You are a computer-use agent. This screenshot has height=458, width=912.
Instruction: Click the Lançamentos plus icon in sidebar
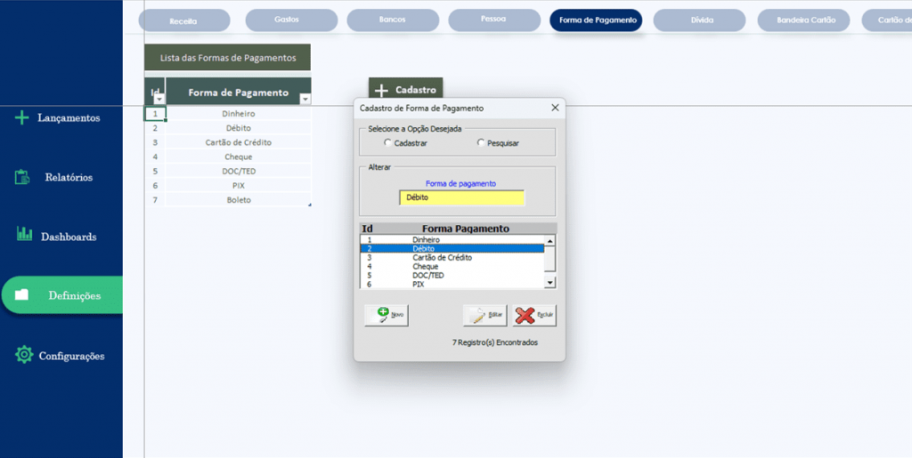pos(21,118)
